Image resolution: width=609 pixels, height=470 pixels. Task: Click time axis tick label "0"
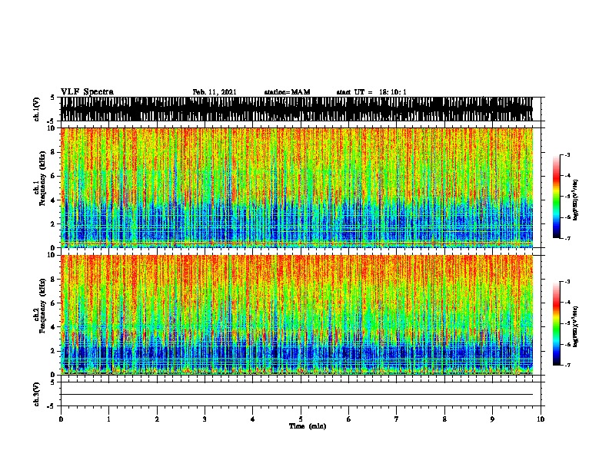point(61,419)
